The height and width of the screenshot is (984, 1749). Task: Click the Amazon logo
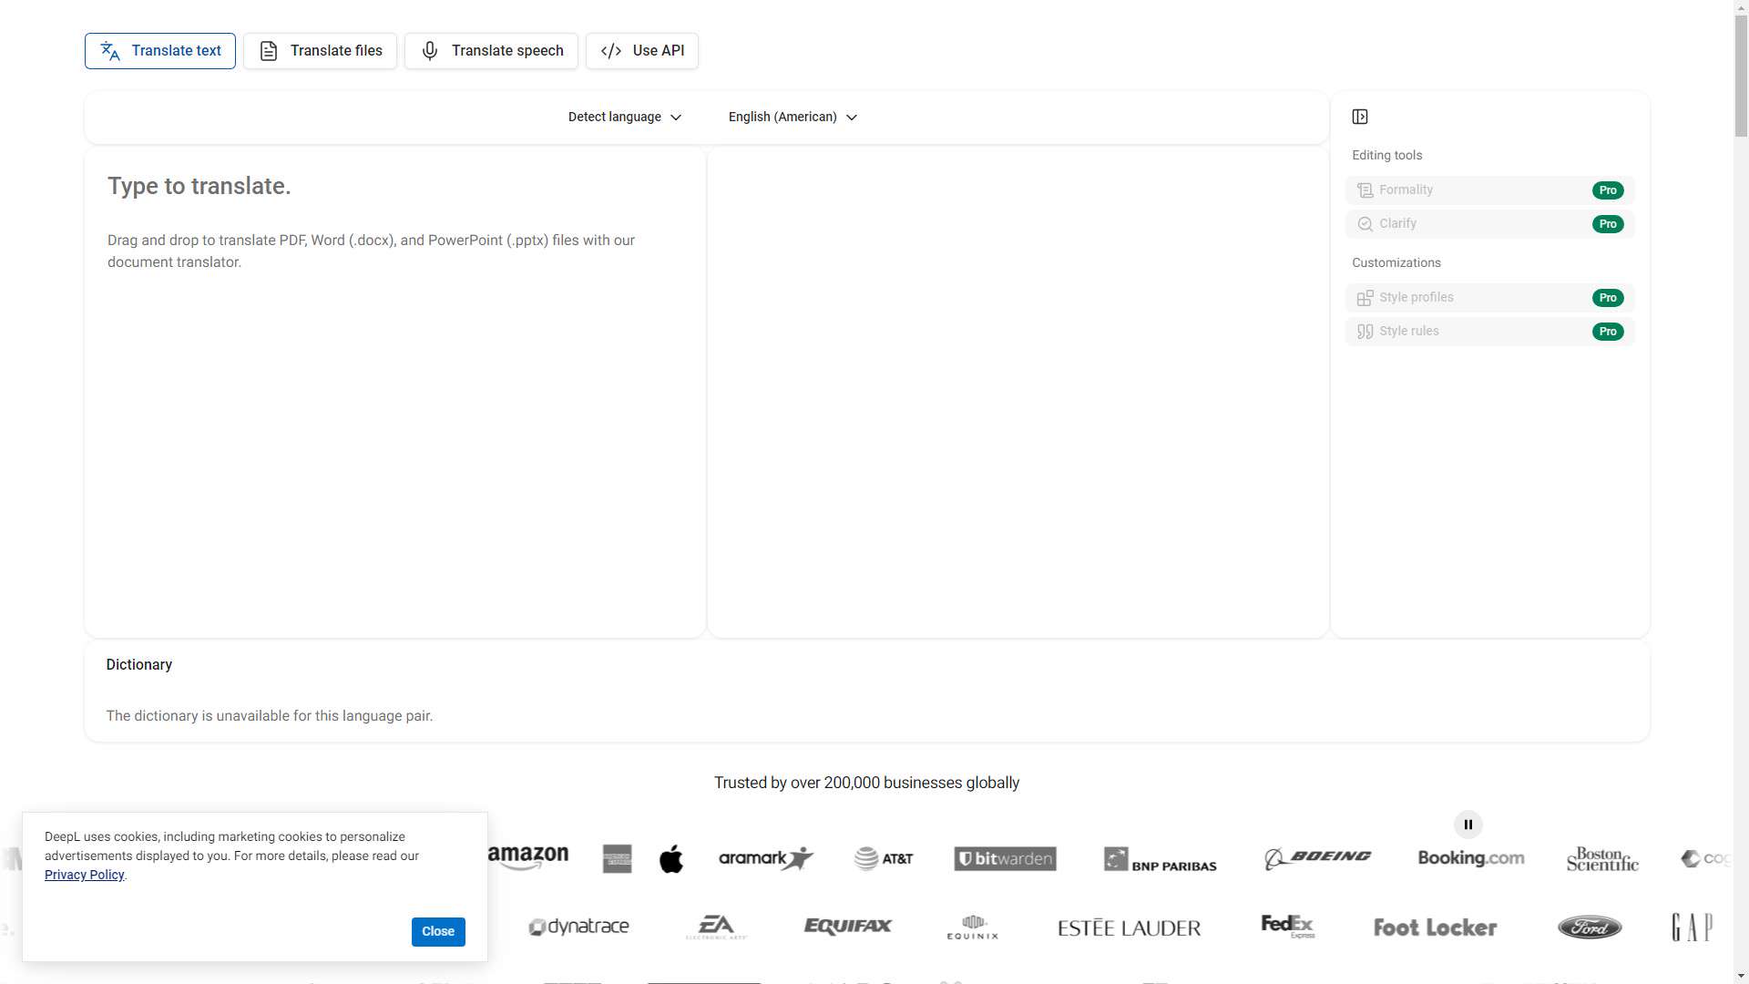tap(527, 856)
